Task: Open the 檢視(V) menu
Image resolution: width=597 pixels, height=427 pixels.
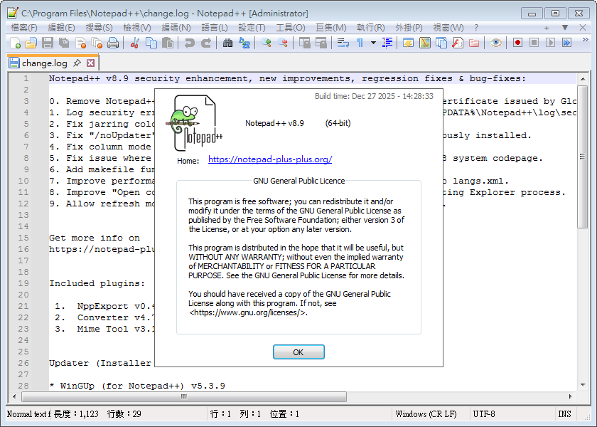Action: click(137, 28)
